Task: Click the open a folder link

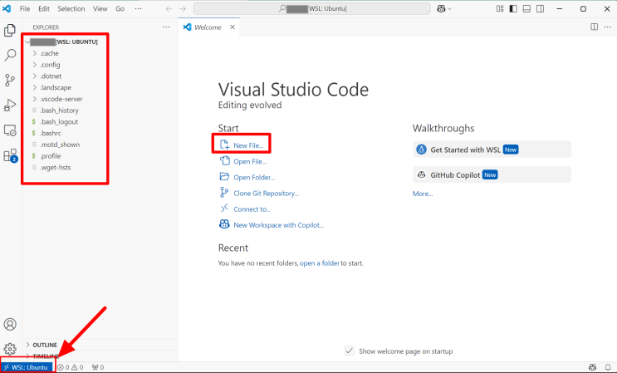Action: [320, 263]
